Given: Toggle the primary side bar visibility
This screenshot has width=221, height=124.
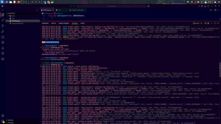Looking at the screenshot, I should 202,6.
